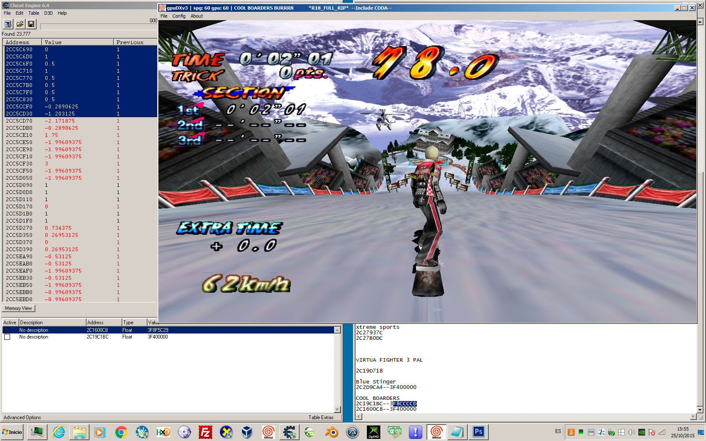706x441 pixels.
Task: Click notes window scrollbar down arrow
Action: (x=700, y=409)
